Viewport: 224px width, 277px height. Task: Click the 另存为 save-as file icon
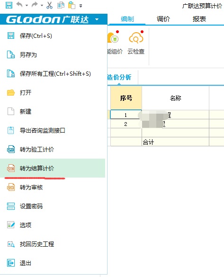click(x=11, y=54)
